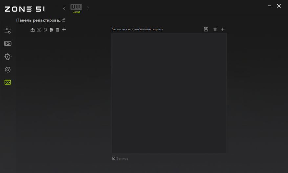Select the Garnet keyboard device
Image resolution: width=288 pixels, height=173 pixels.
point(76,9)
